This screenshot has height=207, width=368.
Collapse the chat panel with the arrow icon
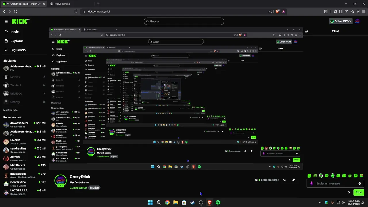click(x=306, y=31)
